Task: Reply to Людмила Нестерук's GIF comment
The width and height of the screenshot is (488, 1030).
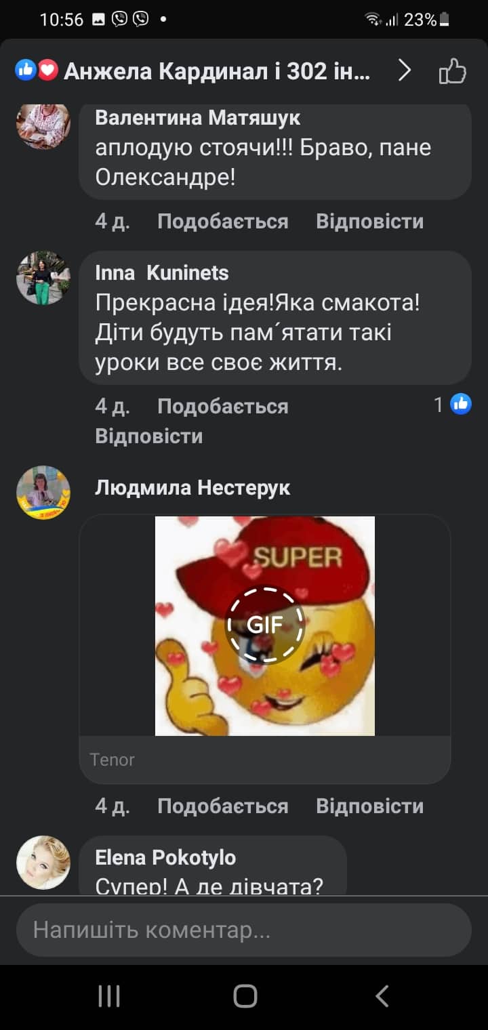Action: coord(369,806)
